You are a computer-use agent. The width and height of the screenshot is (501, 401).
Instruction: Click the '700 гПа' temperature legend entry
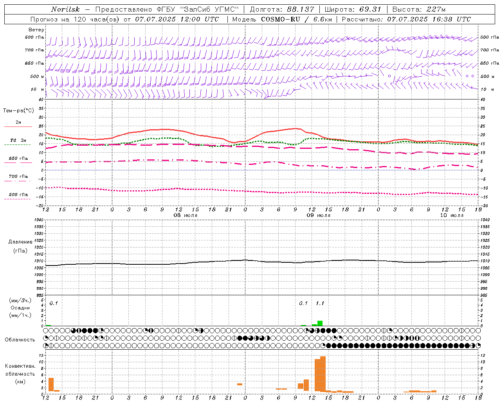tap(18, 177)
